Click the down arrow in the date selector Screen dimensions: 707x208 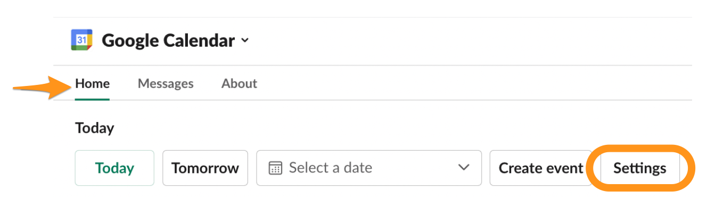click(463, 168)
